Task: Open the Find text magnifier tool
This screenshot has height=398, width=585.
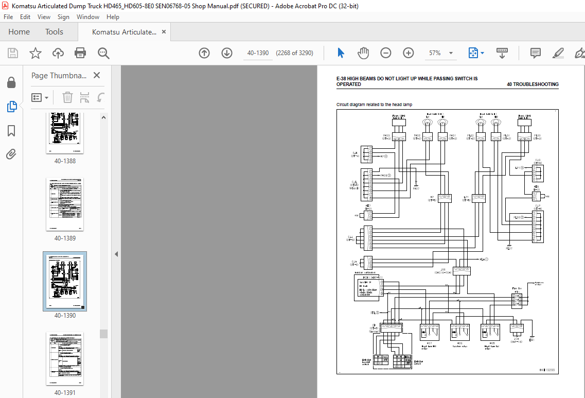Action: coord(103,53)
